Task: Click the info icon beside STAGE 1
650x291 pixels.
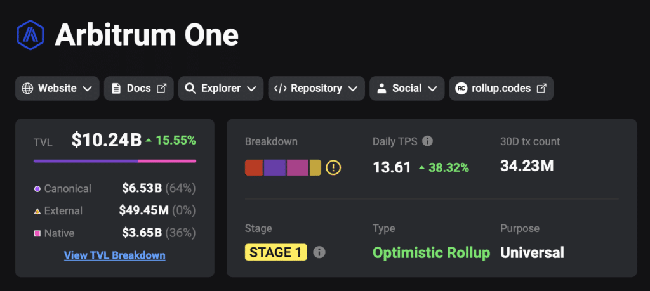Action: point(319,252)
